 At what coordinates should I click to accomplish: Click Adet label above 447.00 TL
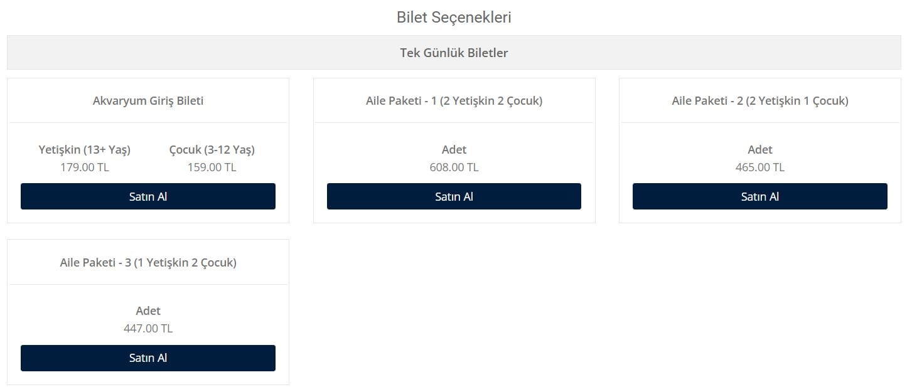148,310
